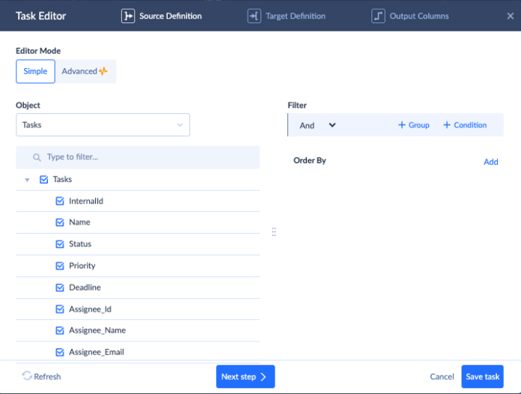Click the Refresh circular arrows icon
The height and width of the screenshot is (394, 521).
[27, 376]
